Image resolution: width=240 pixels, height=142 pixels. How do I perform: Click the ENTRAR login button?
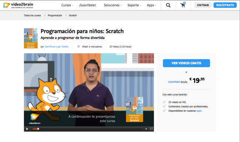tap(203, 5)
